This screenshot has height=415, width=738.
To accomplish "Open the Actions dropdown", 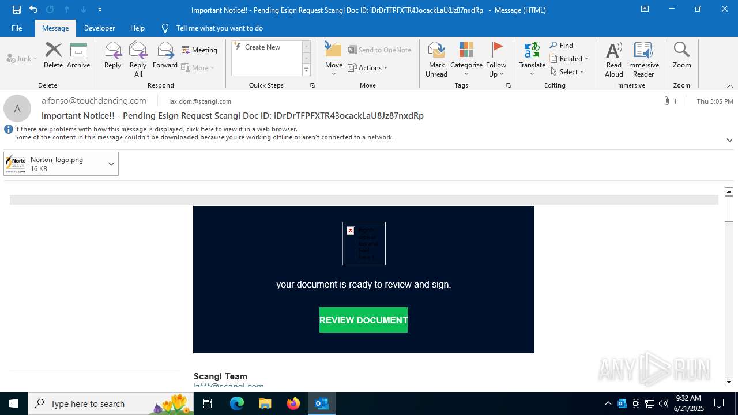I will [368, 67].
